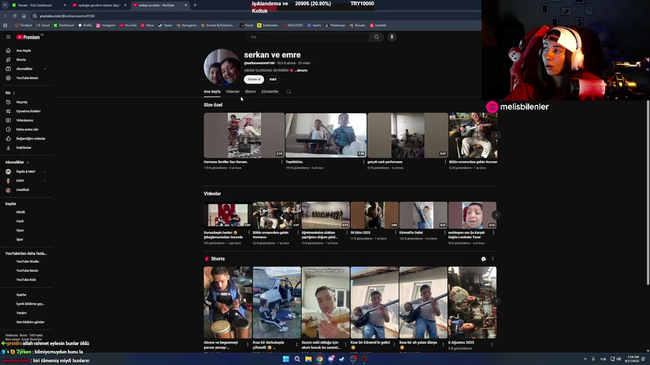Open Windows taskbar search
The image size is (650, 365).
click(297, 359)
